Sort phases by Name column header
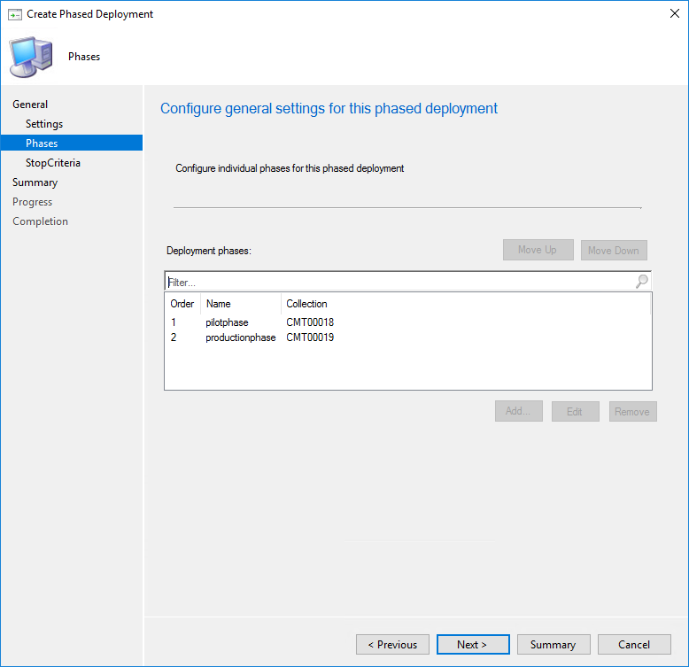This screenshot has width=689, height=667. 219,304
